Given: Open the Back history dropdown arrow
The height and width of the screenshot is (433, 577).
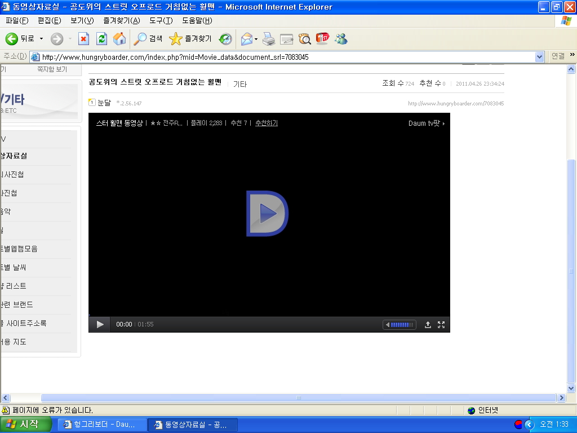Looking at the screenshot, I should click(41, 39).
